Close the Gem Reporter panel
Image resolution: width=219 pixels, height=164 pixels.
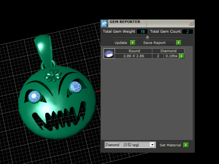[191, 23]
